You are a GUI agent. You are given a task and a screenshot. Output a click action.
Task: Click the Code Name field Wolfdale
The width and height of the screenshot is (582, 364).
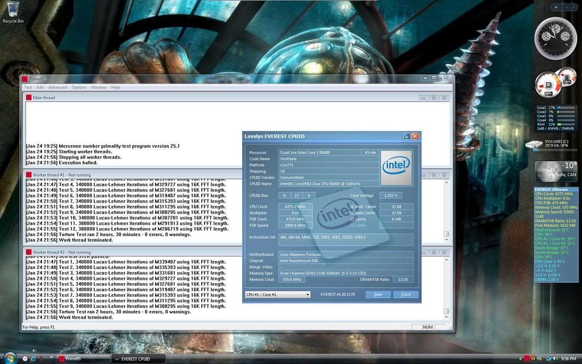pyautogui.click(x=329, y=159)
